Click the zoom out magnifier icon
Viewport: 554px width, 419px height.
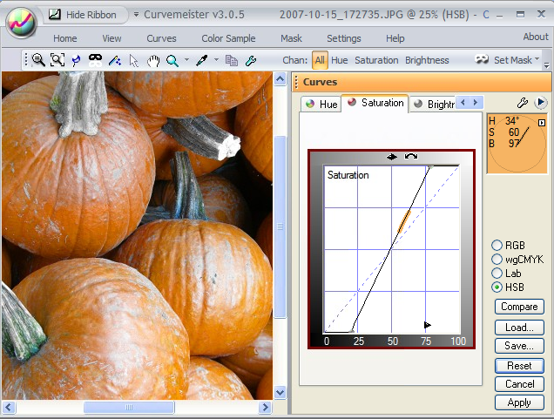(x=38, y=60)
